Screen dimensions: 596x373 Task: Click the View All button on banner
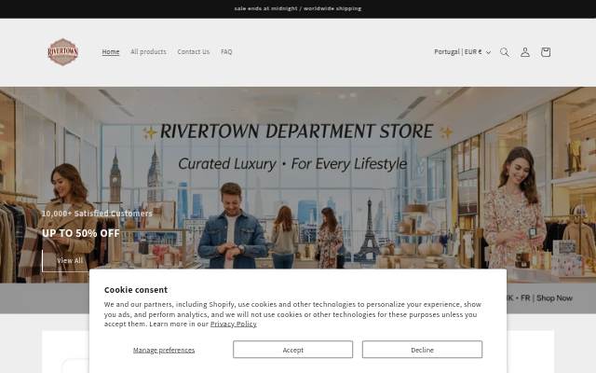click(x=69, y=261)
